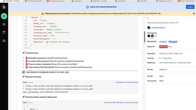The width and height of the screenshot is (196, 110).
Task: Click the blue numbered icon before /api/models/recommend-models-to-cust.php
Action: pyautogui.click(x=23, y=72)
